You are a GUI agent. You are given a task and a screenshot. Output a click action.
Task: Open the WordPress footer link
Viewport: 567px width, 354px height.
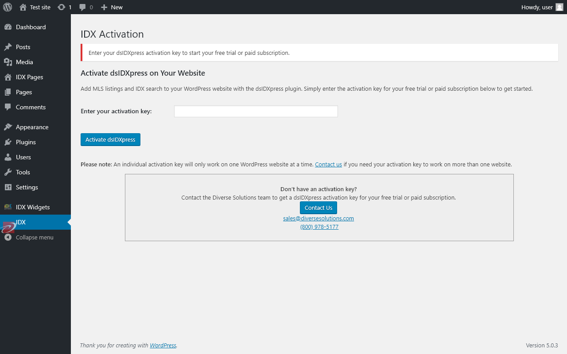pos(163,345)
